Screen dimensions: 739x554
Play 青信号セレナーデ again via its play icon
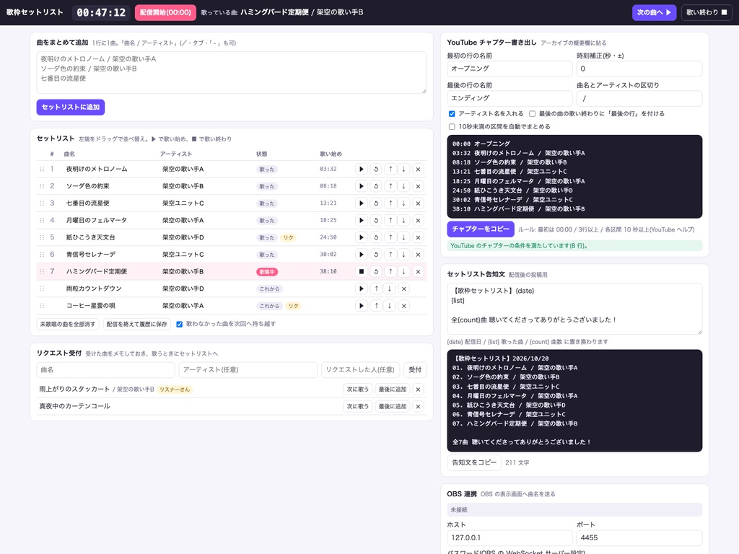(362, 255)
